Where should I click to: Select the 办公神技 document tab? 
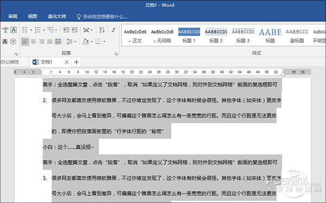coord(10,62)
